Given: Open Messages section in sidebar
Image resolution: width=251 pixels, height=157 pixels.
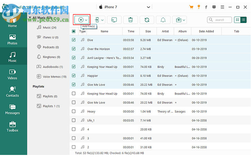Looking at the screenshot, I should (12, 109).
